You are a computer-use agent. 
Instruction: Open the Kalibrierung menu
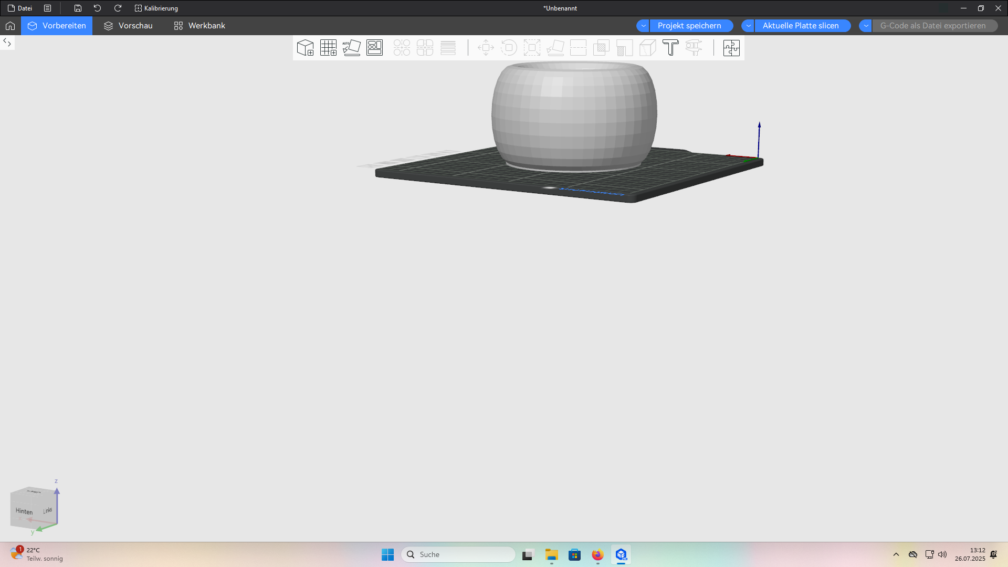tap(156, 8)
